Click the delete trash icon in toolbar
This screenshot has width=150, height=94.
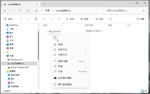59,19
